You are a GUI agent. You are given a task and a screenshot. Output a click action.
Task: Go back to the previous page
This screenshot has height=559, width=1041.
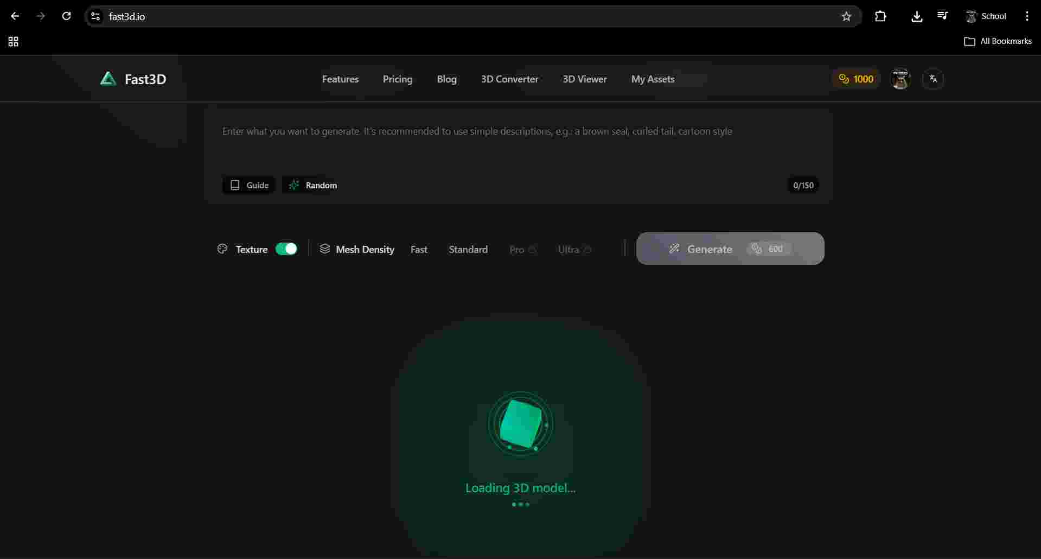(x=15, y=16)
